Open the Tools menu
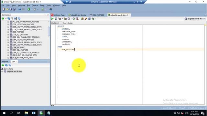This screenshot has width=207, height=116. 49,5
